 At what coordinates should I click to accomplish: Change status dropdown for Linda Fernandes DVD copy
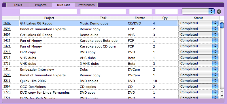198,92
